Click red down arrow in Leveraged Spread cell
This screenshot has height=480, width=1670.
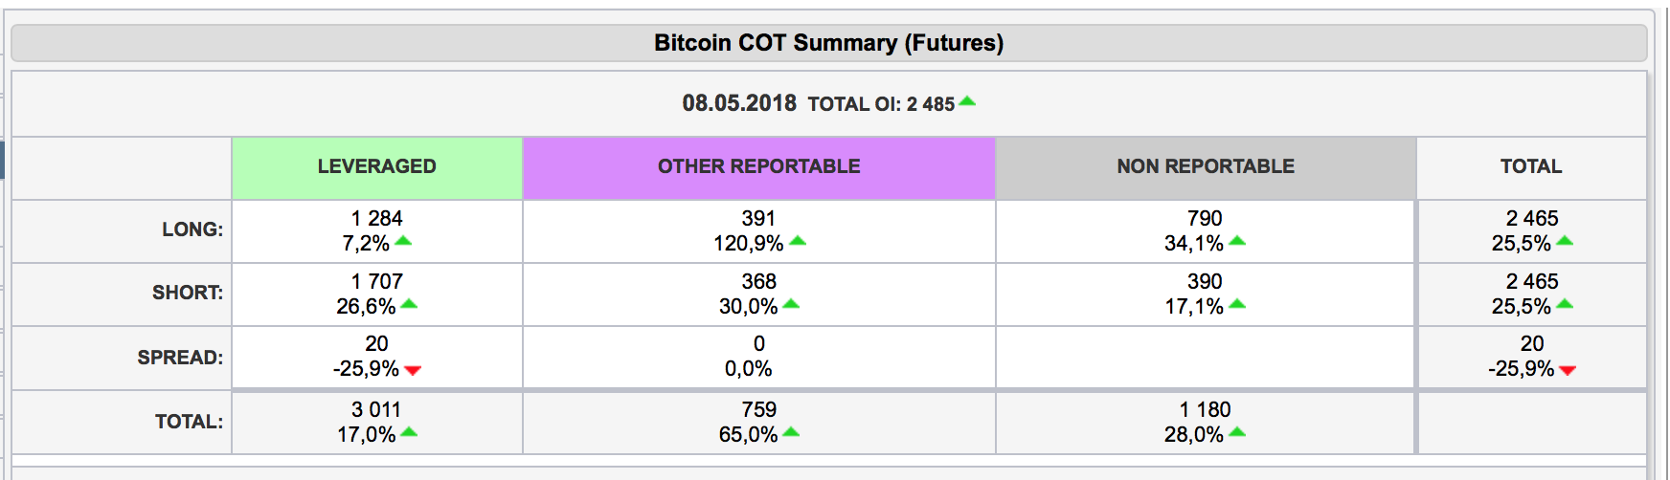click(413, 370)
